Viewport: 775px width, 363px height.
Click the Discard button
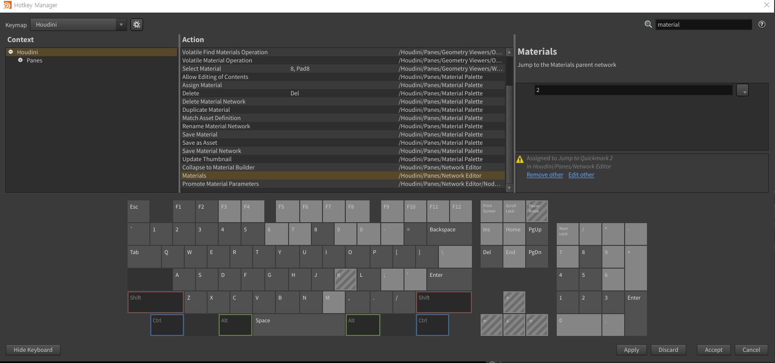click(668, 350)
